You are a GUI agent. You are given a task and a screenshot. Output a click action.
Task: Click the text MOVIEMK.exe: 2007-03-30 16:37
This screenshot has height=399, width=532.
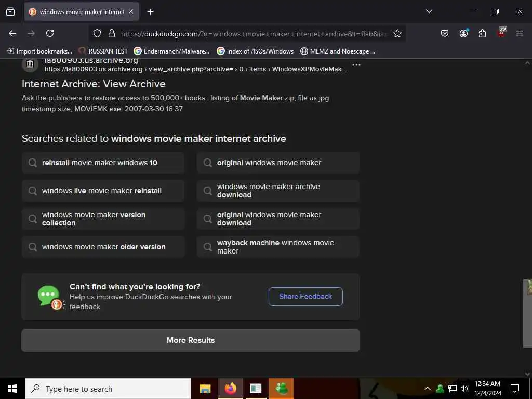pyautogui.click(x=129, y=109)
